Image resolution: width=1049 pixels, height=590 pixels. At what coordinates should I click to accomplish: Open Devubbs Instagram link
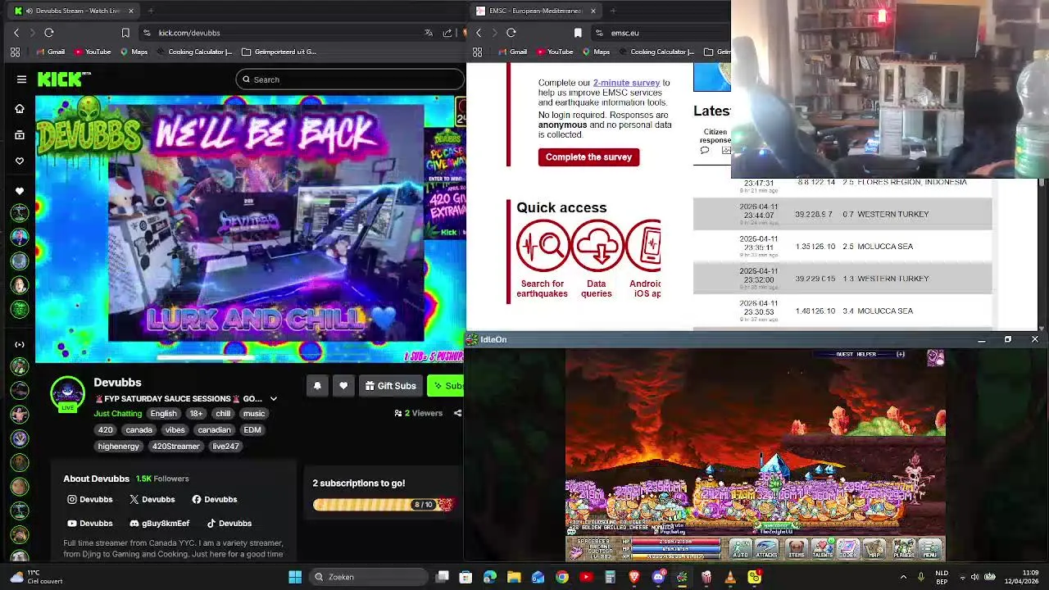89,499
